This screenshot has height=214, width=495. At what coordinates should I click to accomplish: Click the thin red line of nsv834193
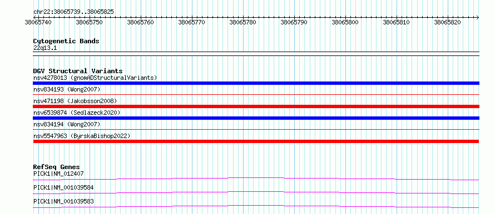tap(256, 94)
